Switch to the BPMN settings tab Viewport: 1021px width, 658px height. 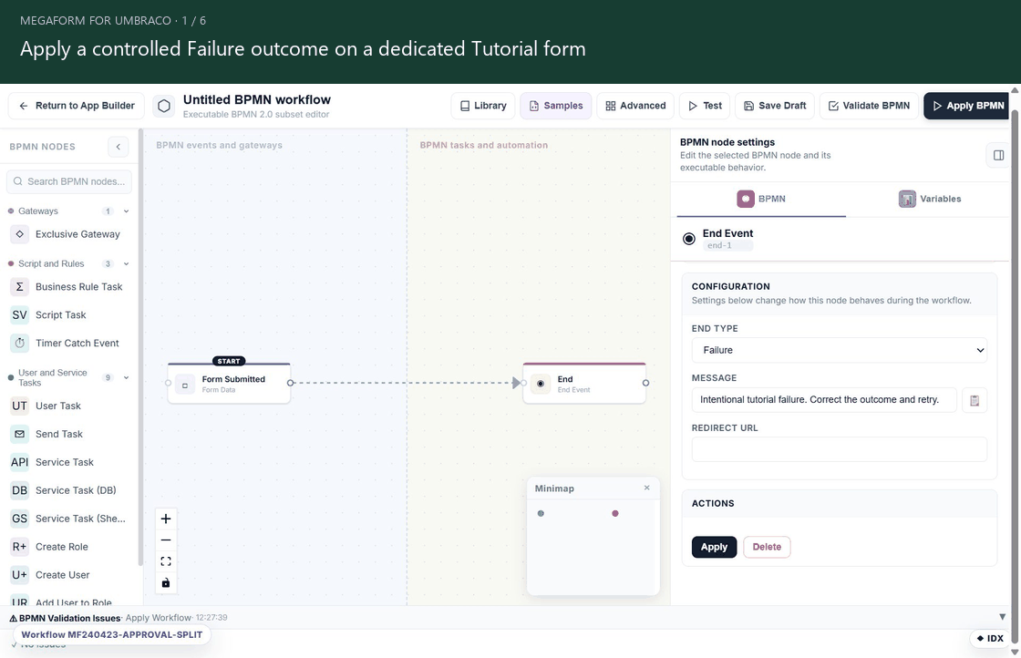(x=761, y=200)
